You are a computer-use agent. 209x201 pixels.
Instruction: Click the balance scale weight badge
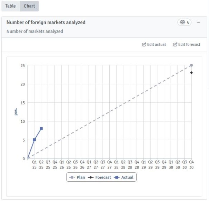coord(185,22)
